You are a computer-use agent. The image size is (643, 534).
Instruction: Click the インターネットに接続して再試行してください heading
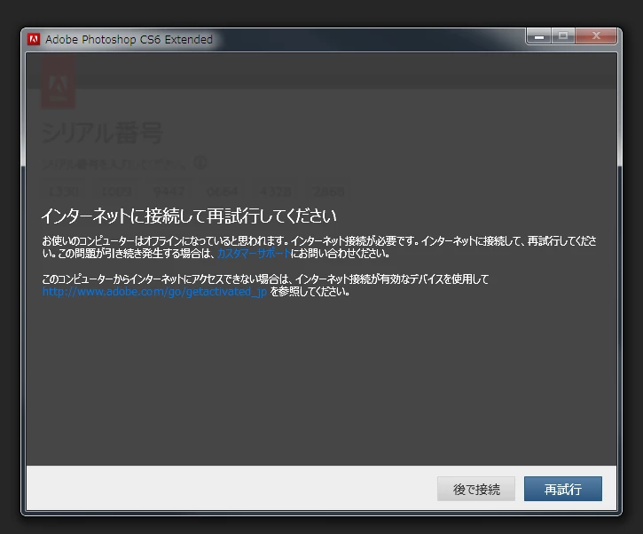tap(189, 216)
